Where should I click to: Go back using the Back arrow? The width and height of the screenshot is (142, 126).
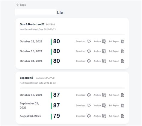coord(18,5)
